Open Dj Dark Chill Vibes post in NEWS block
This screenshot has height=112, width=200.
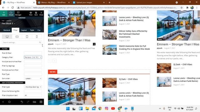click(128, 79)
